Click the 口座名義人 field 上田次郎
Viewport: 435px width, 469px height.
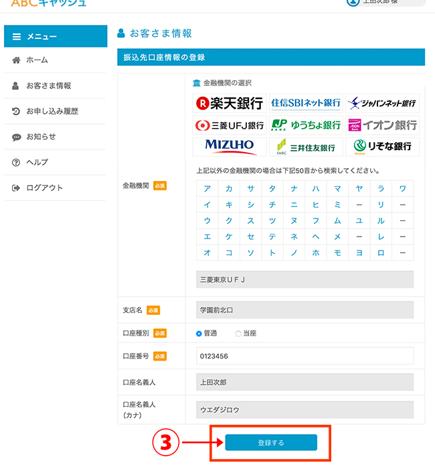304,383
